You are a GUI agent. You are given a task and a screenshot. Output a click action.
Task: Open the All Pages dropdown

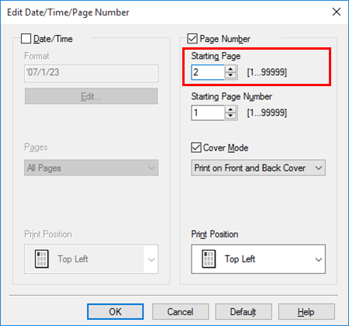pos(92,168)
